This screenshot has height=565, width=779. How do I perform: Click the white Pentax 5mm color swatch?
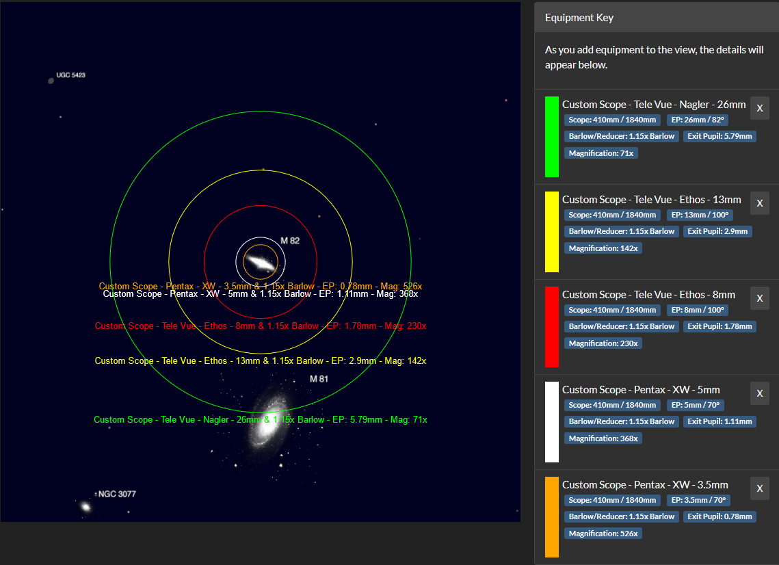(551, 422)
